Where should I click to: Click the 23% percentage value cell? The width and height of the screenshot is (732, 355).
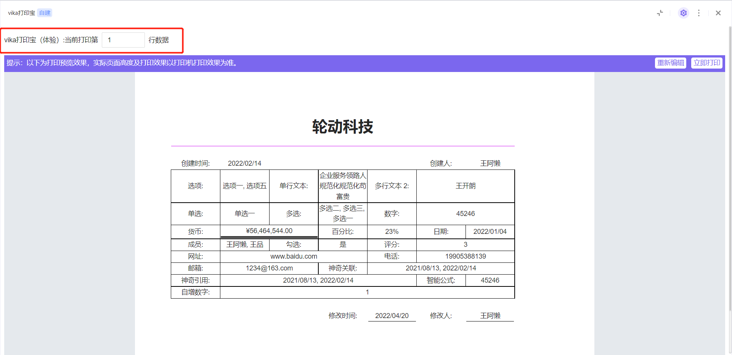[392, 232]
